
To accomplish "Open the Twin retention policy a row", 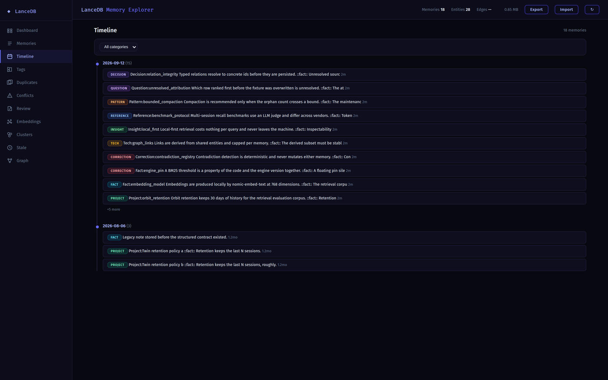I will [x=344, y=251].
